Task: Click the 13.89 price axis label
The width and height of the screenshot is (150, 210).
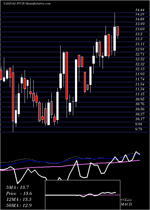Action: [140, 24]
